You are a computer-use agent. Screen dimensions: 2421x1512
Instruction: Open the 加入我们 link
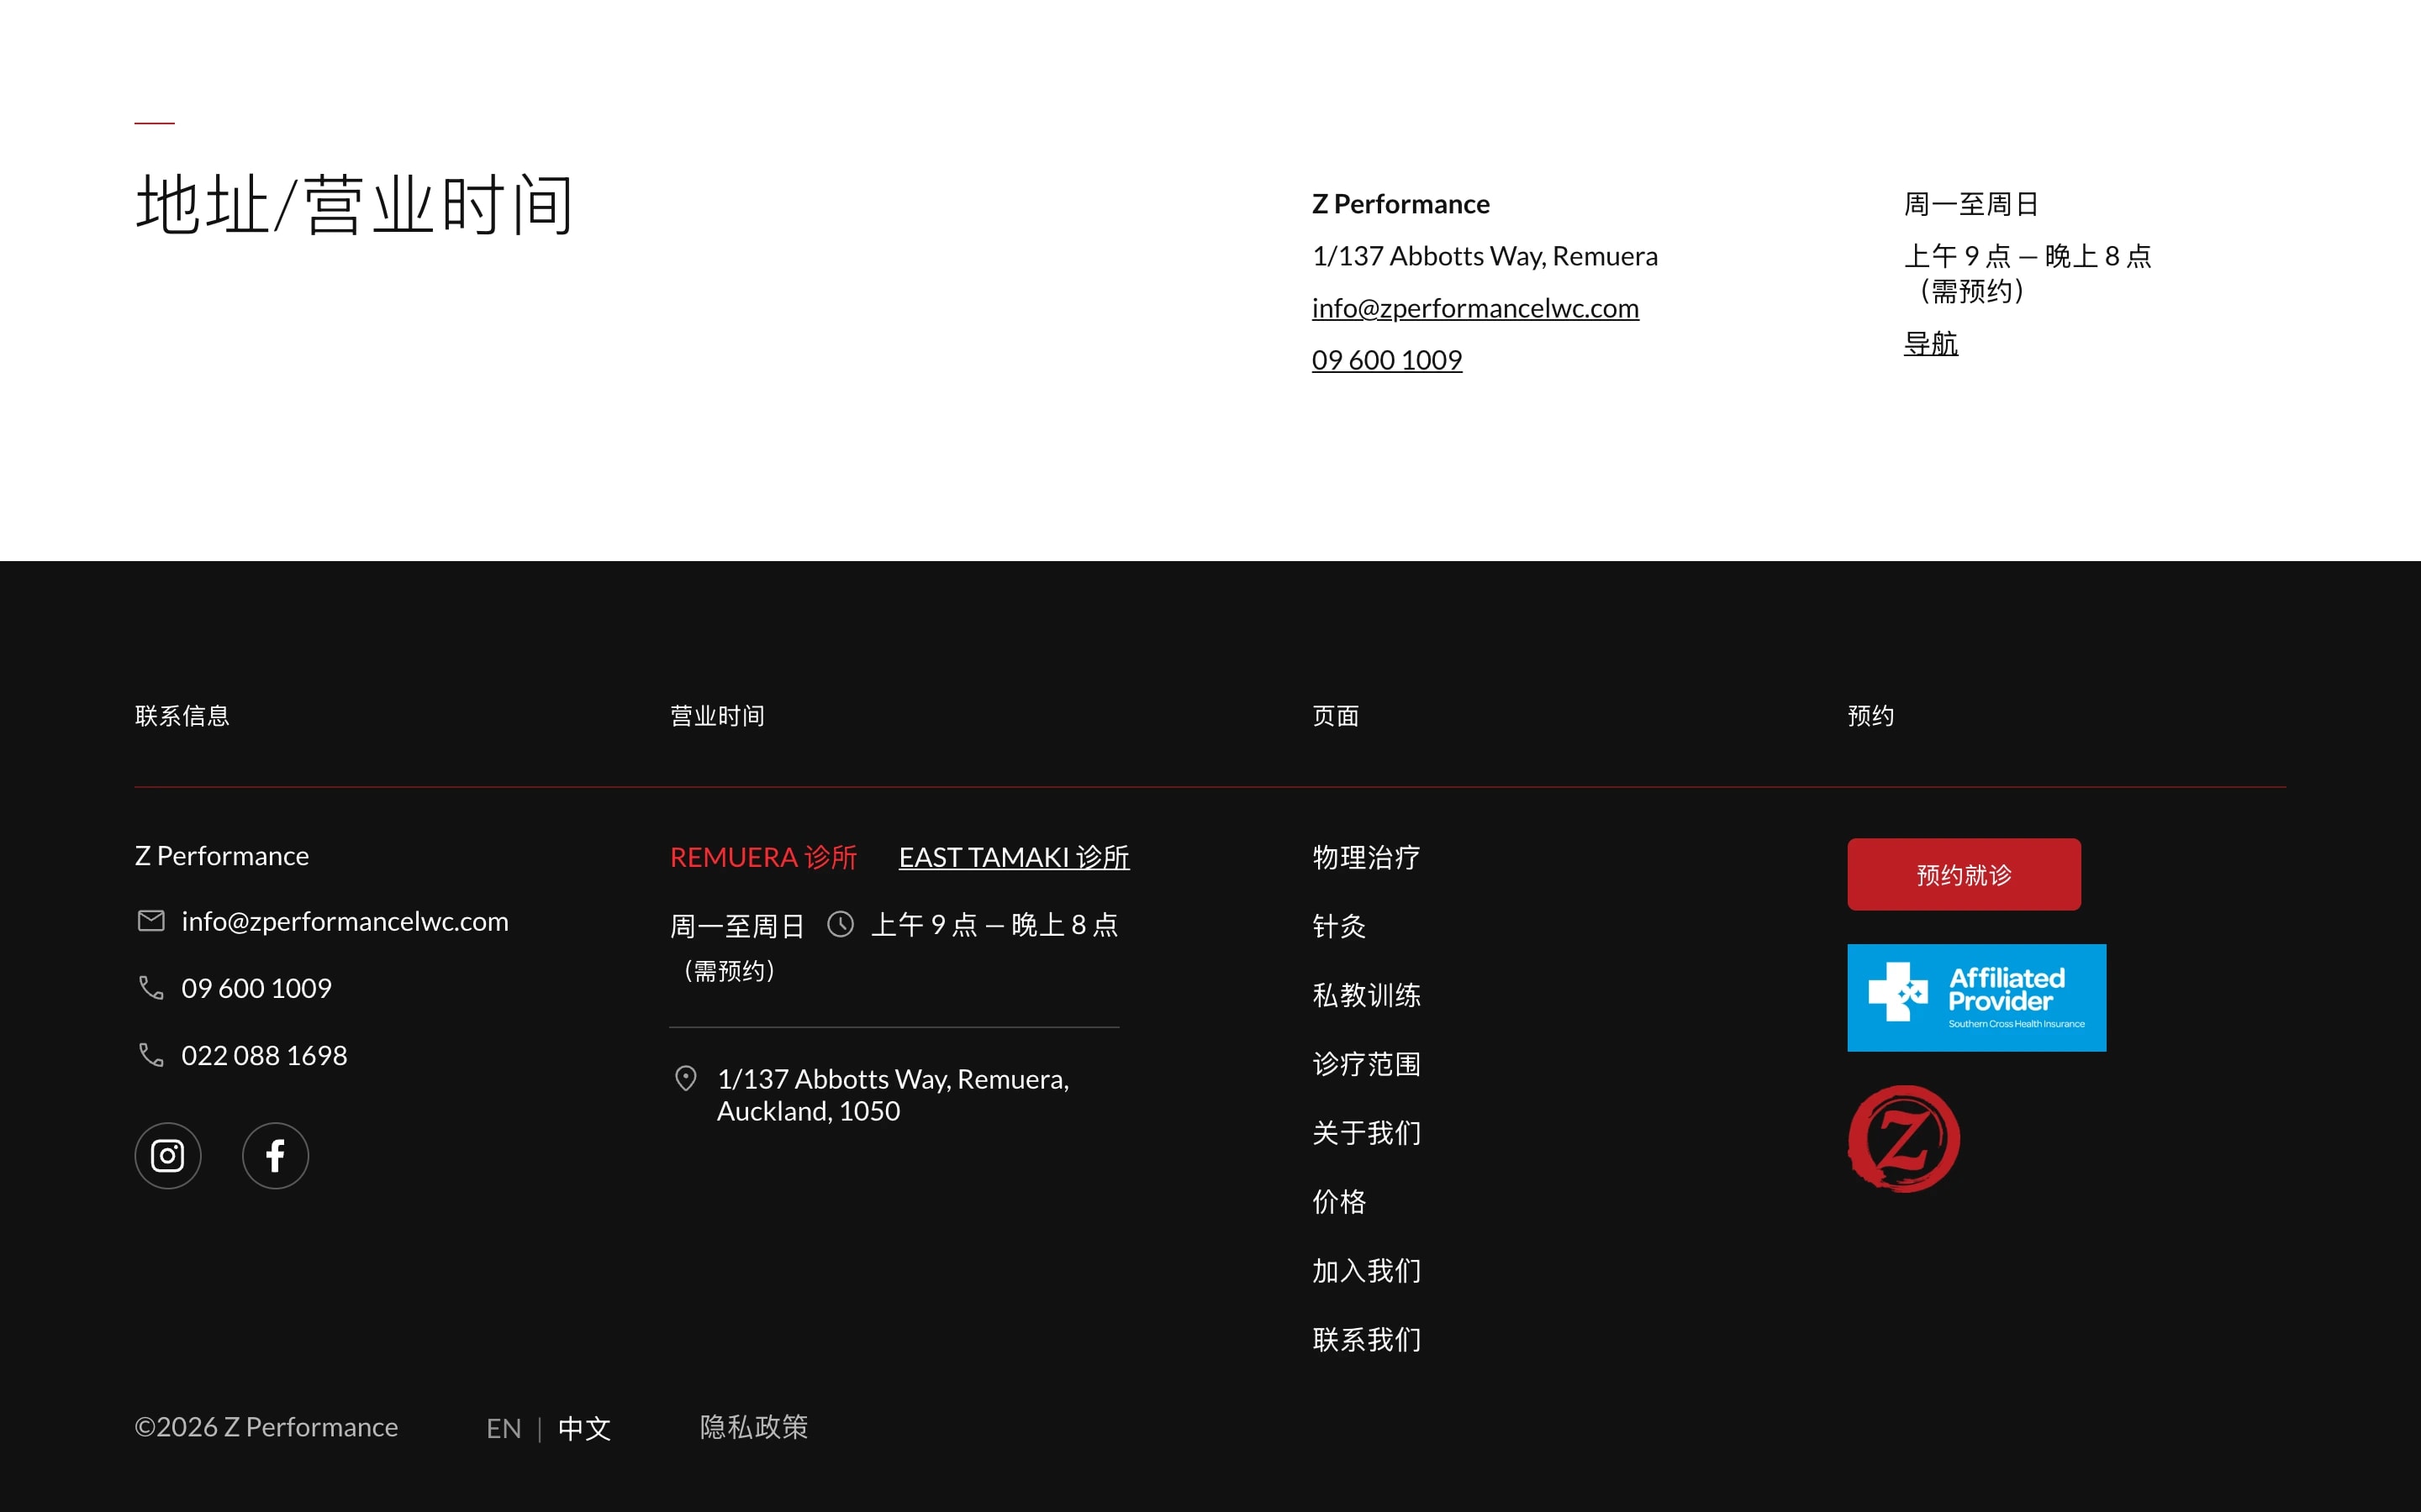tap(1367, 1271)
